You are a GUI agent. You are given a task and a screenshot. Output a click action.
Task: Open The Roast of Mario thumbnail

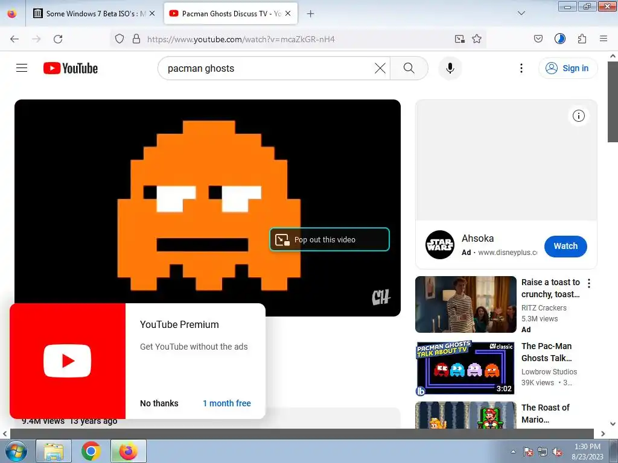(465, 415)
